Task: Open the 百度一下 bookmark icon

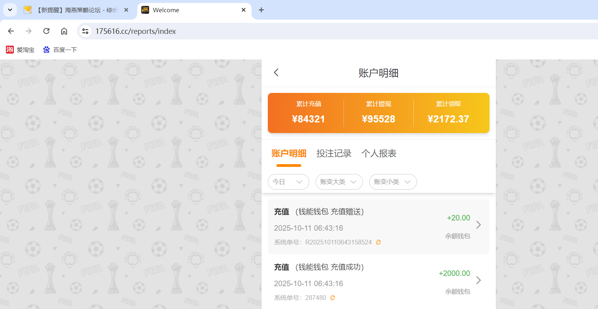Action: tap(46, 50)
